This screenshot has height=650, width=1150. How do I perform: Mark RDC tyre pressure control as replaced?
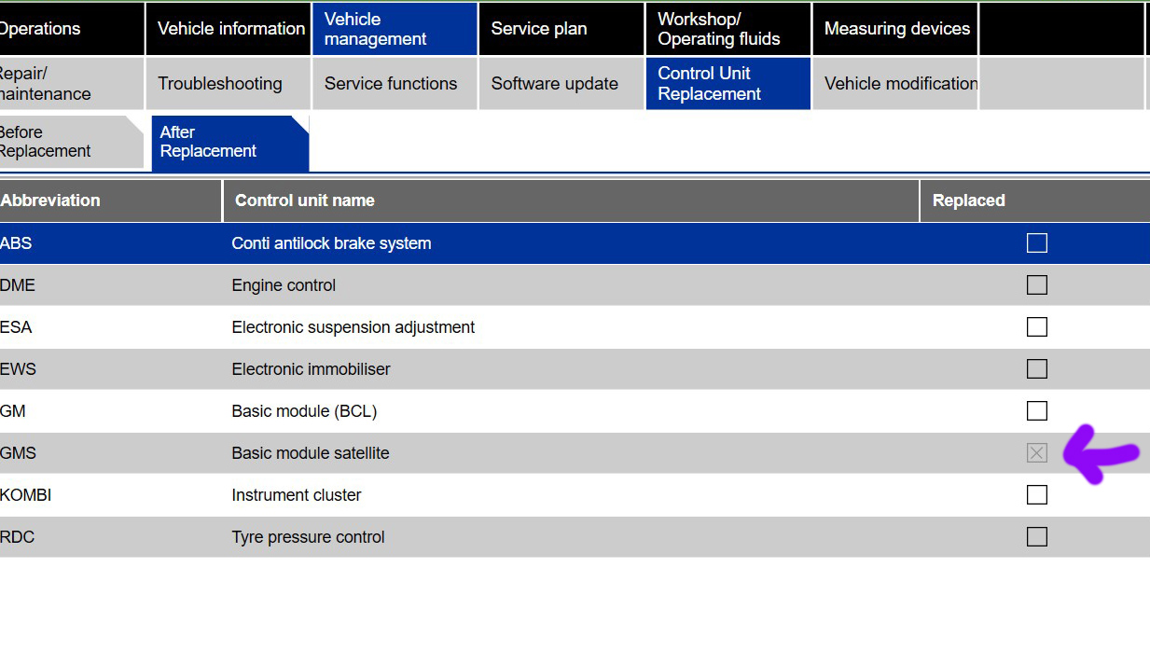point(1036,537)
